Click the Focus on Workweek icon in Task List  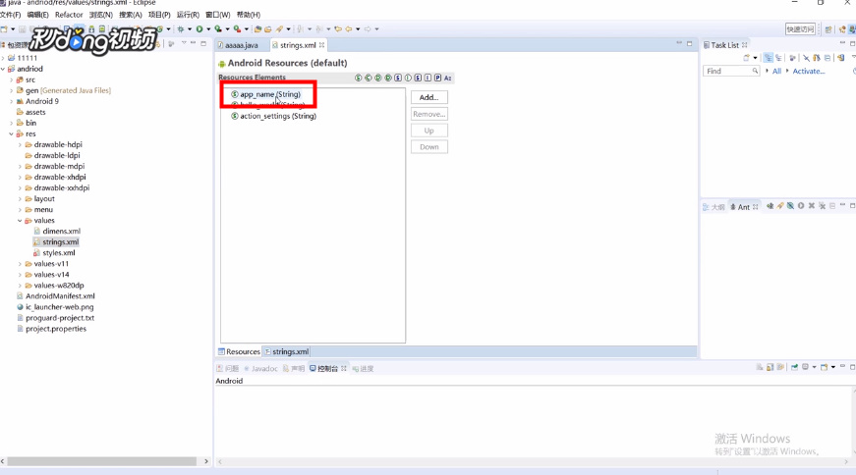792,57
